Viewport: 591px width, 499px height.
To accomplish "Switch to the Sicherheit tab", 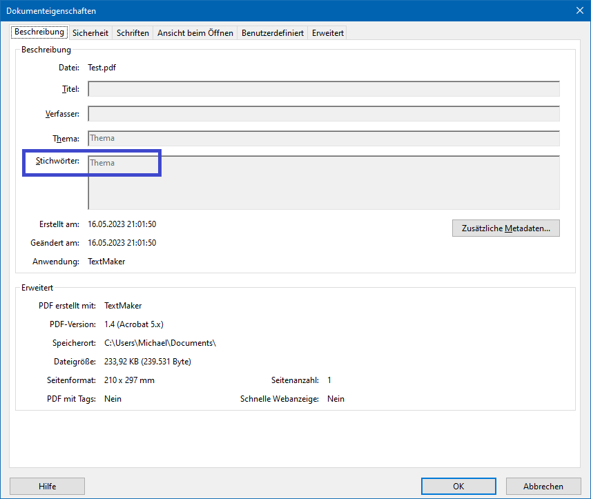I will (x=90, y=33).
